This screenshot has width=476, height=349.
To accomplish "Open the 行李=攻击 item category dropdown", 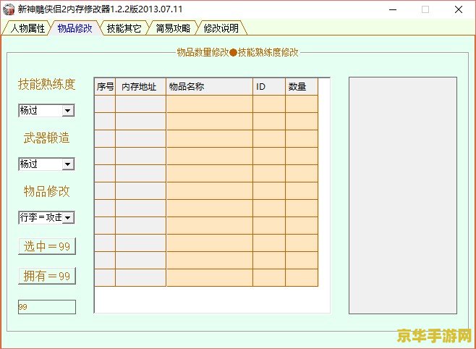I will pyautogui.click(x=68, y=218).
